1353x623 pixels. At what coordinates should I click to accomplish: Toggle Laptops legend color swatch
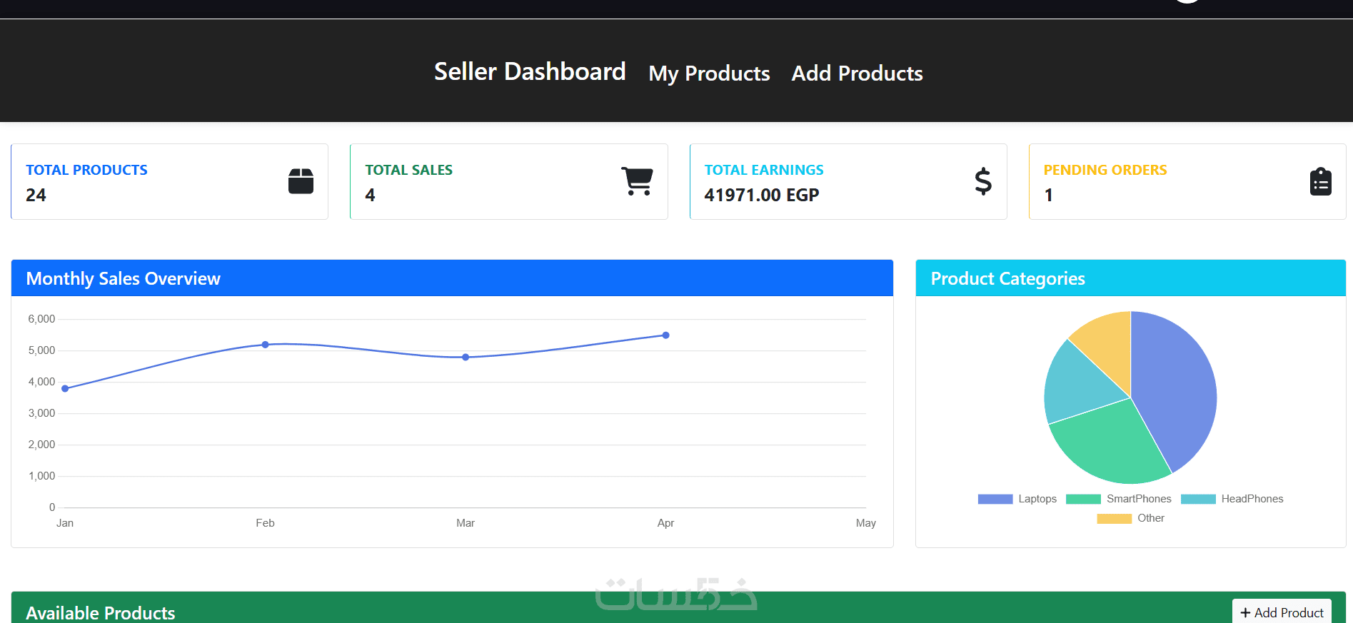pyautogui.click(x=995, y=499)
